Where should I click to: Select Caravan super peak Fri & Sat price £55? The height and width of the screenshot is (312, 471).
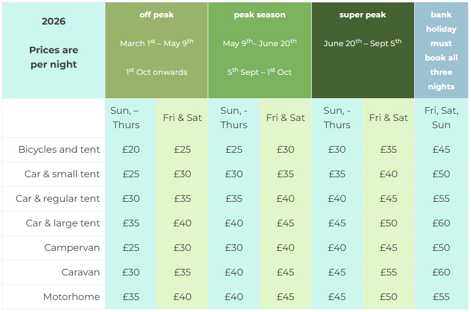coord(388,272)
